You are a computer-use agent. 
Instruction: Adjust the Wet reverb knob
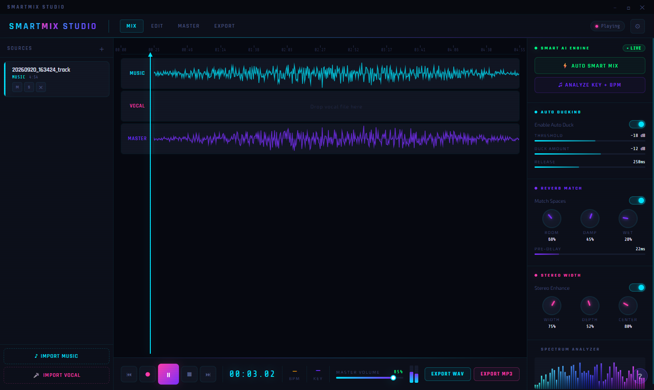pos(628,219)
